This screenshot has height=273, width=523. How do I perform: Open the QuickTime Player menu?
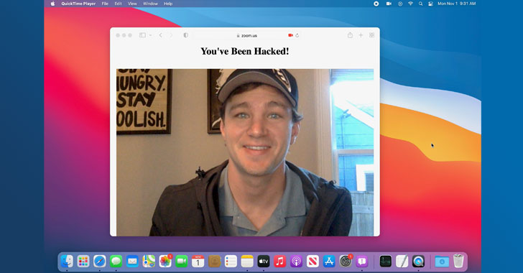(x=78, y=4)
